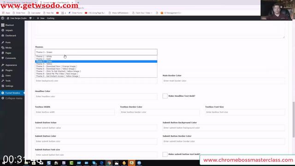This screenshot has width=295, height=166.
Task: Switch to the Funnel Voodoo browser tab
Action: 57,2
